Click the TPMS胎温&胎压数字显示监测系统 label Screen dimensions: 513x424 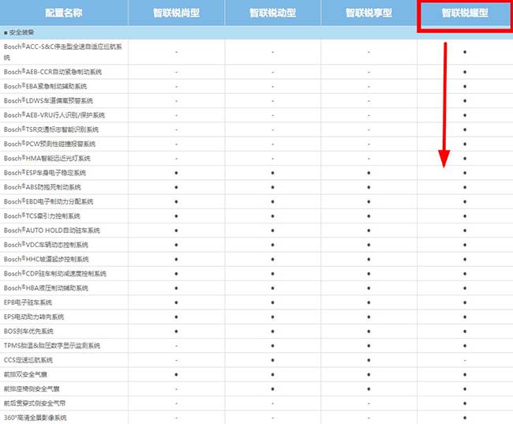(51, 346)
